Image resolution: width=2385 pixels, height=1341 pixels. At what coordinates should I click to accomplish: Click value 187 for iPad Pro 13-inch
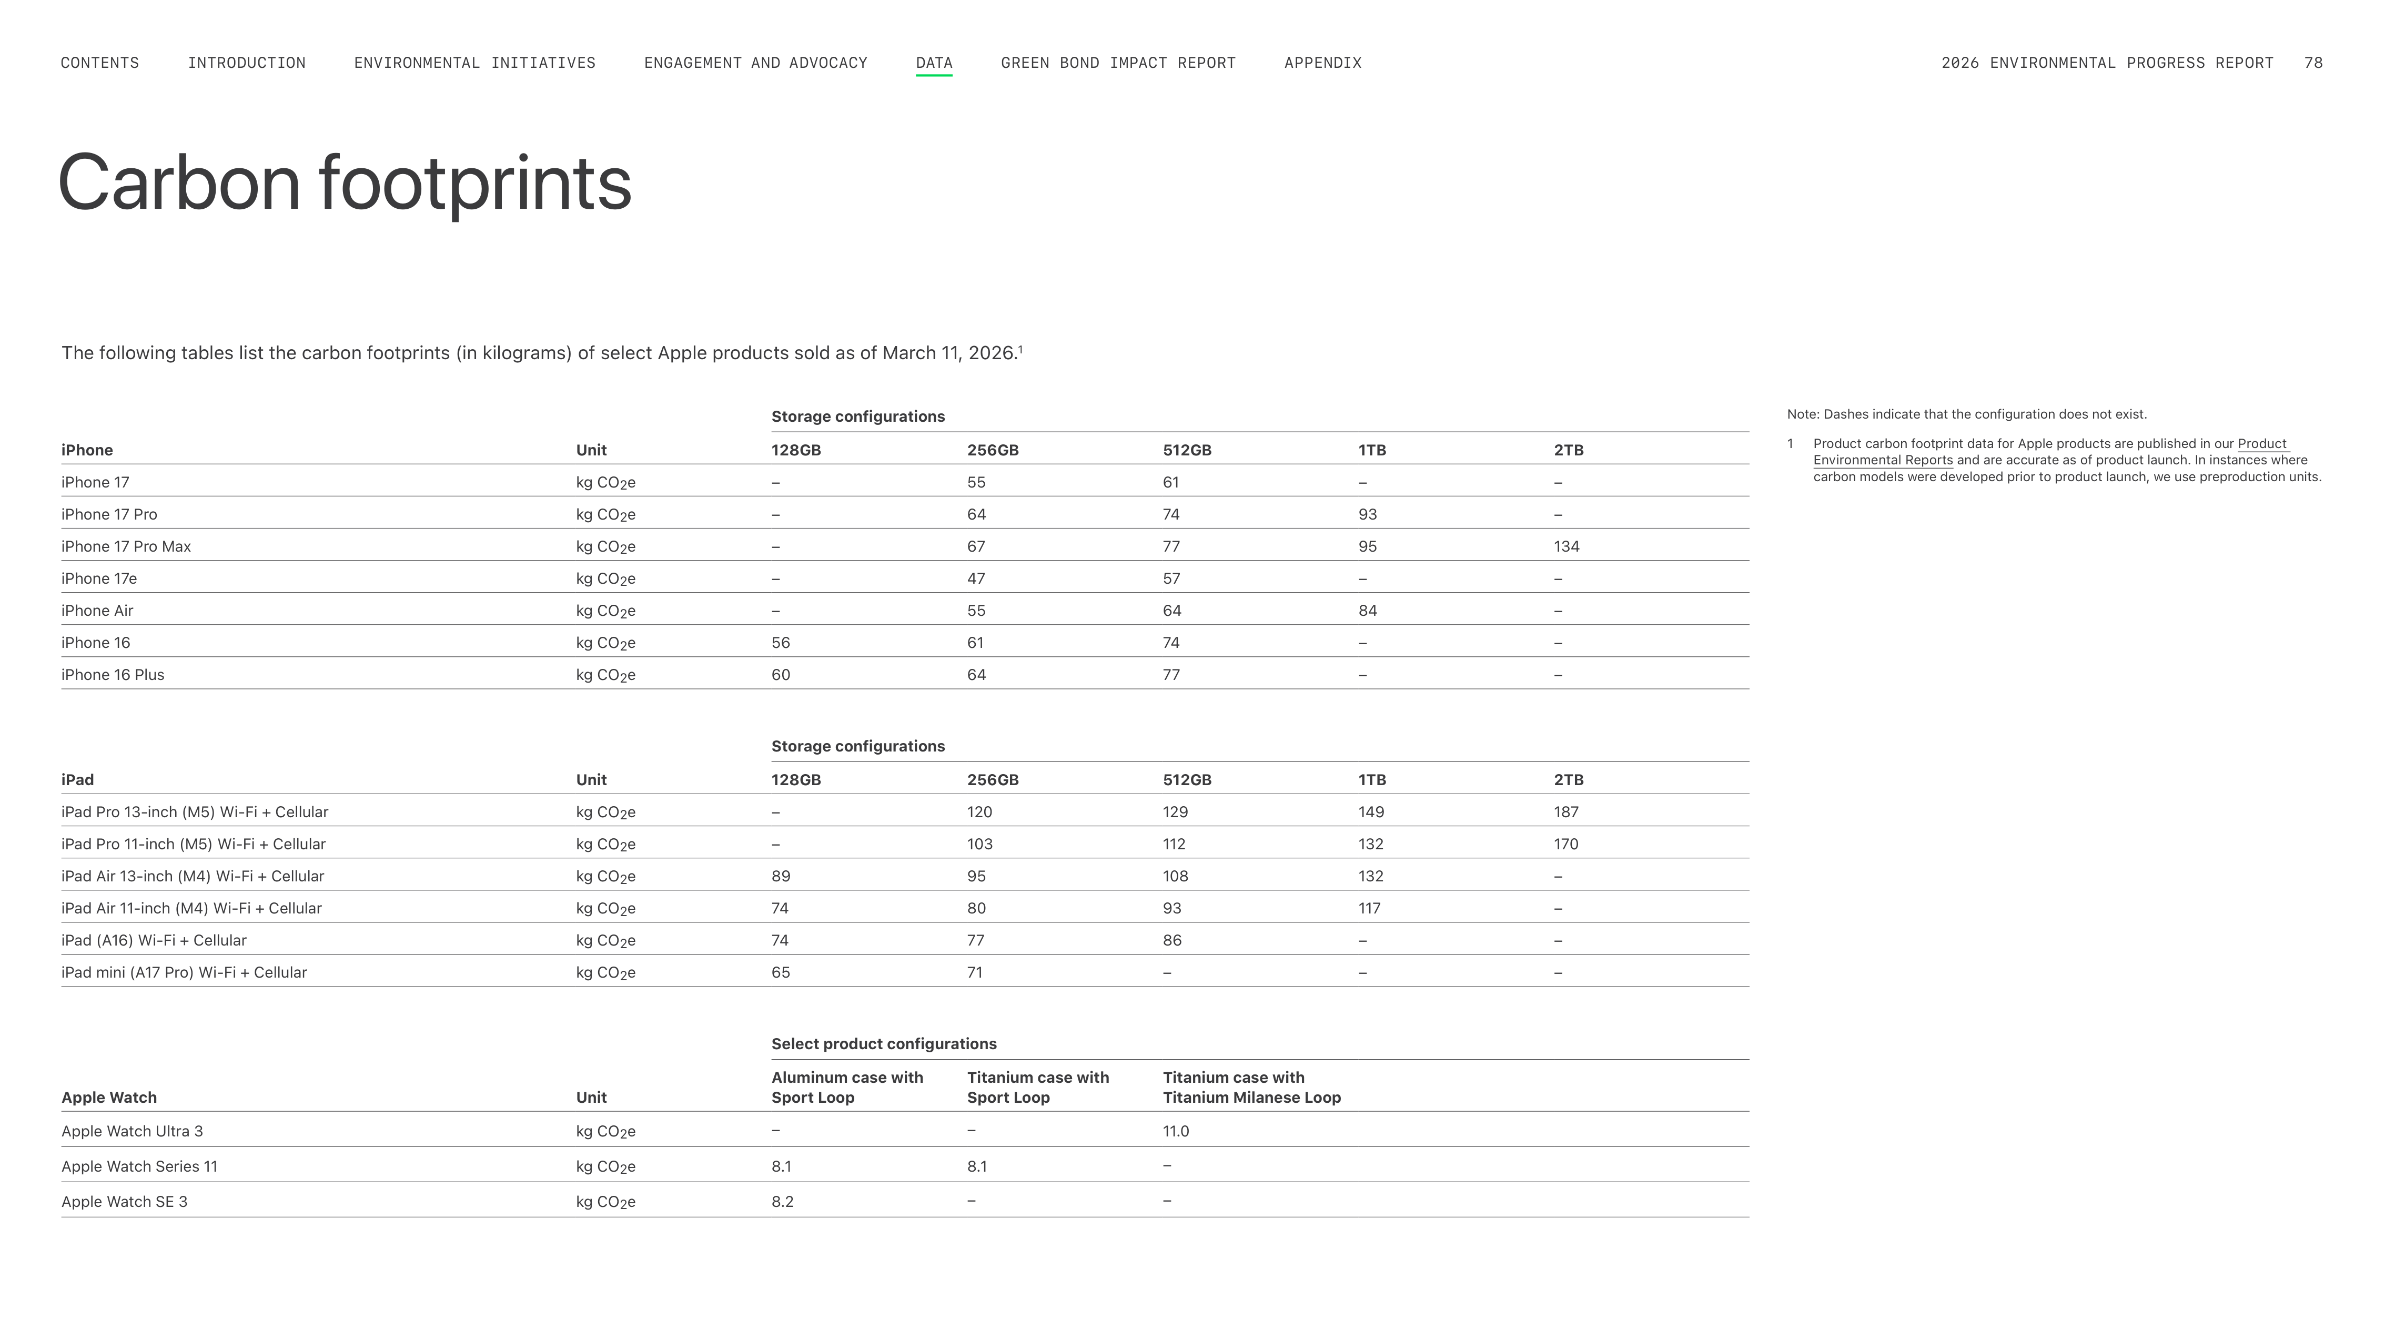(x=1567, y=811)
